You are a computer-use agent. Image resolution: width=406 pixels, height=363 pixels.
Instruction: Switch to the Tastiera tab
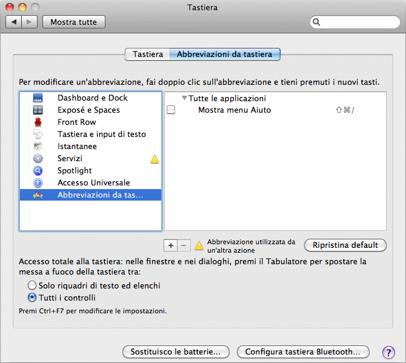click(x=148, y=54)
